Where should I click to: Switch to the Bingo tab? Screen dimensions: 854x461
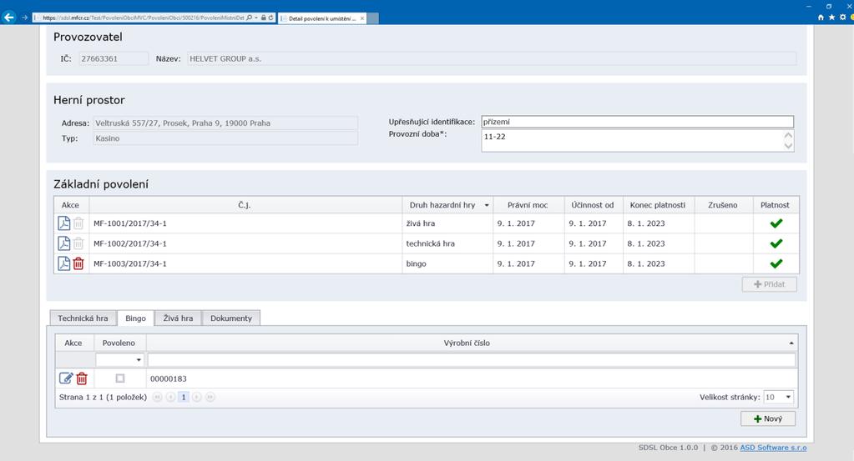point(135,318)
